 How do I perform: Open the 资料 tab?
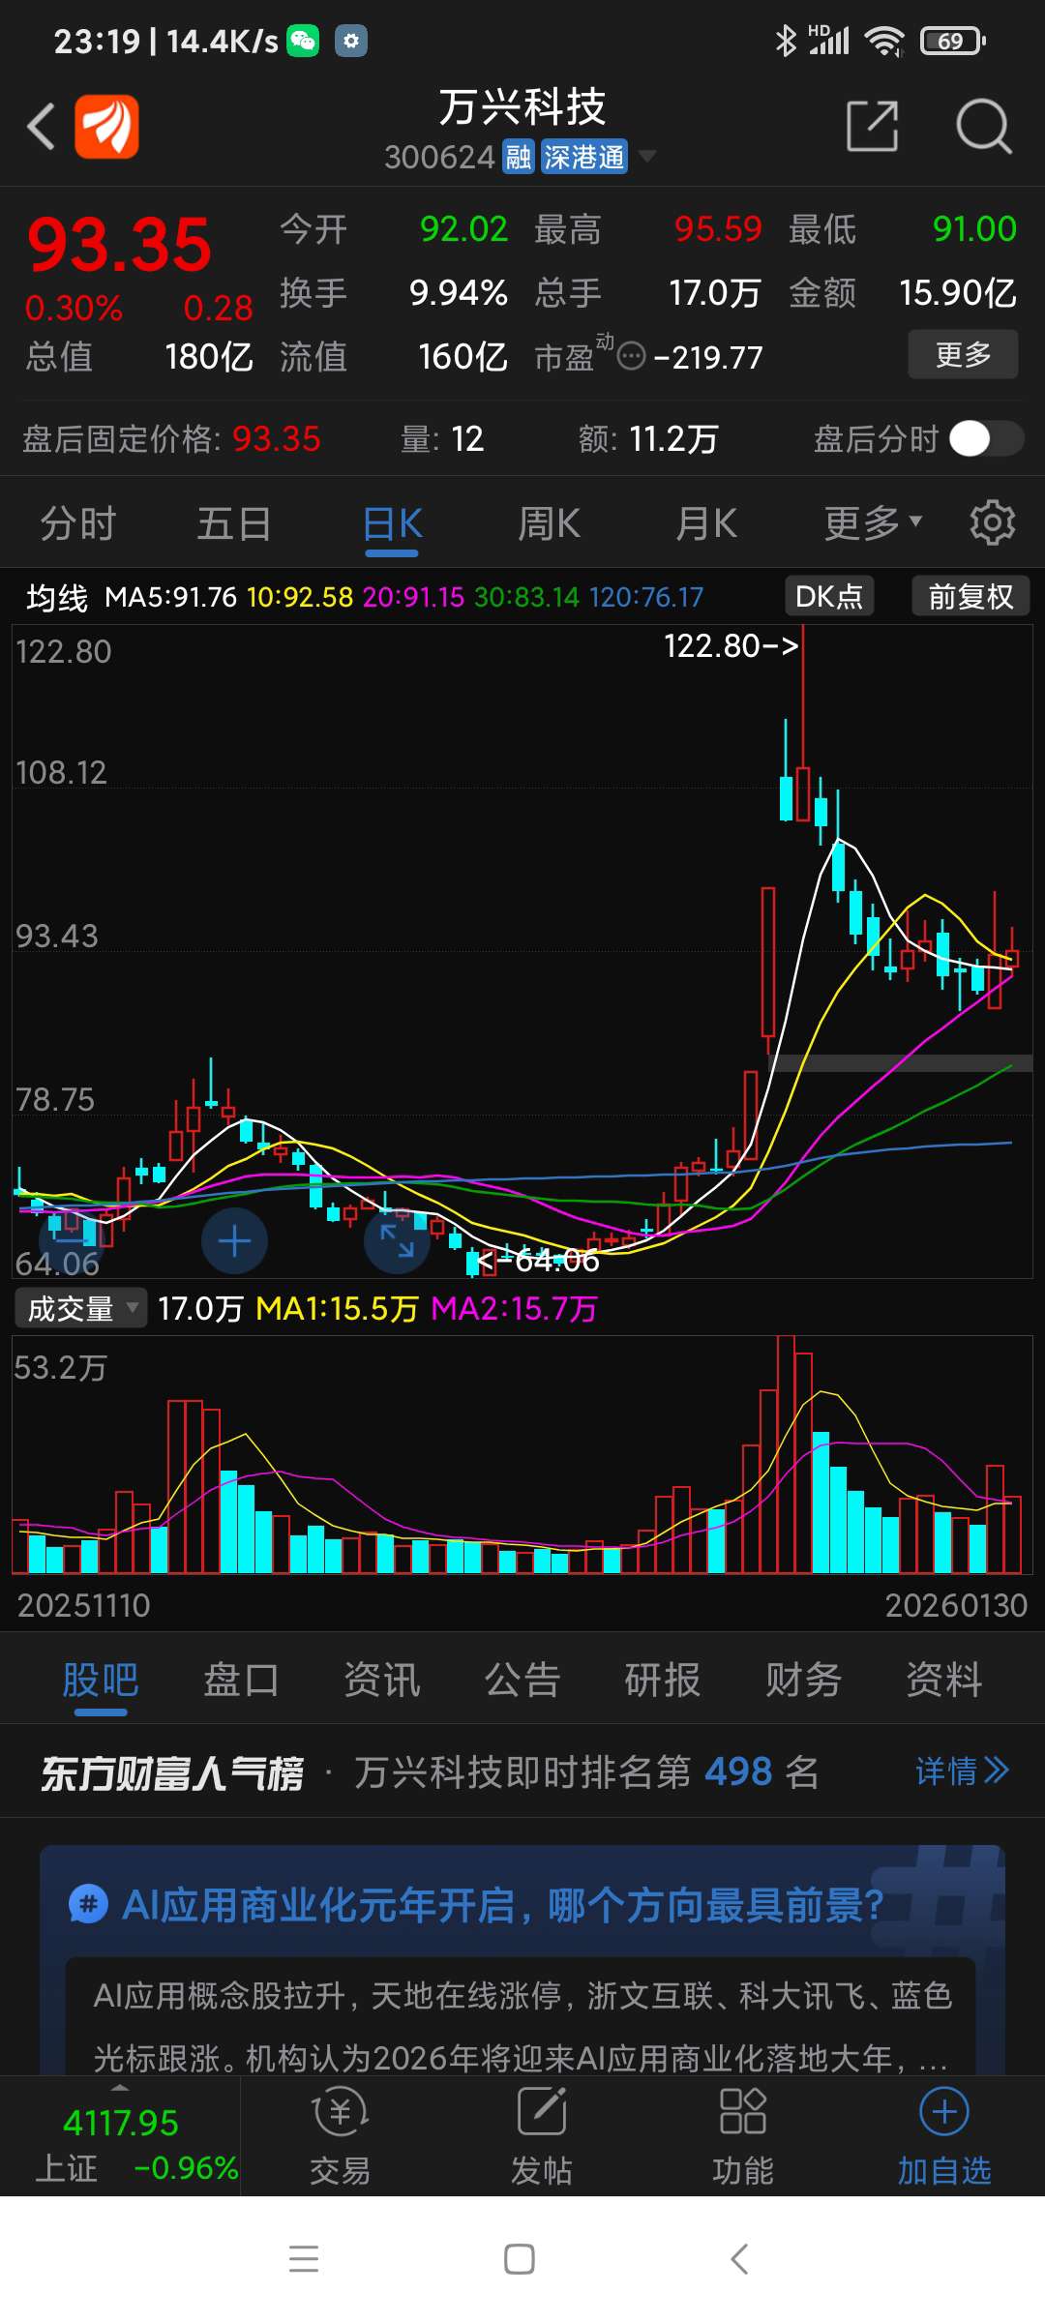(x=944, y=1680)
